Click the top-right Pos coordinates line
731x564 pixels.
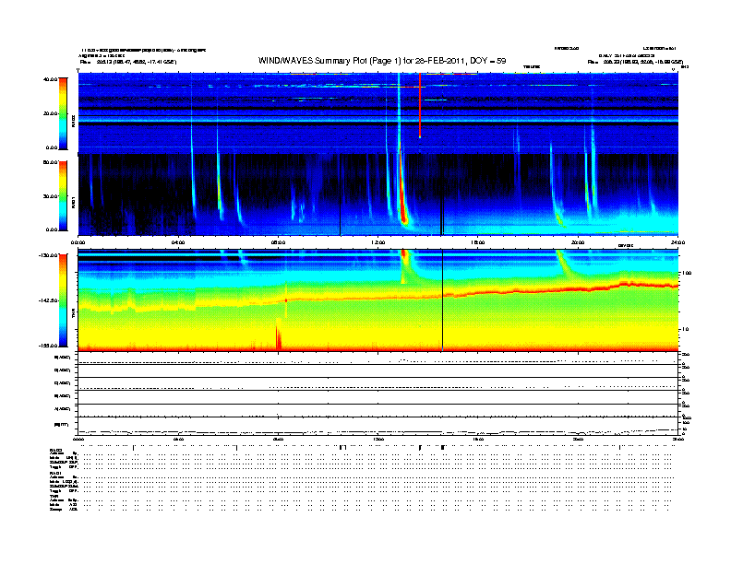point(635,62)
